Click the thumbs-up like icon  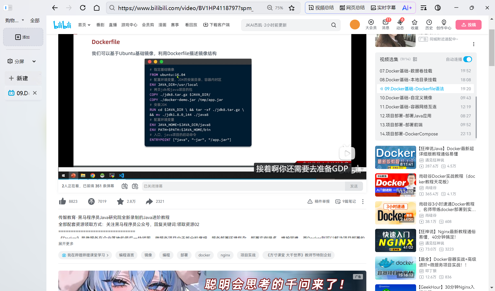click(x=62, y=201)
